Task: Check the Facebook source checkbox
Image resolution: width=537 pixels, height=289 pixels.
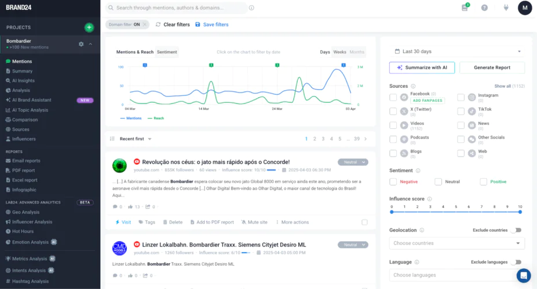Action: pyautogui.click(x=393, y=97)
